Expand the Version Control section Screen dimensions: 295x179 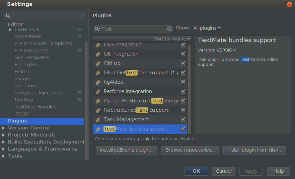(3, 128)
